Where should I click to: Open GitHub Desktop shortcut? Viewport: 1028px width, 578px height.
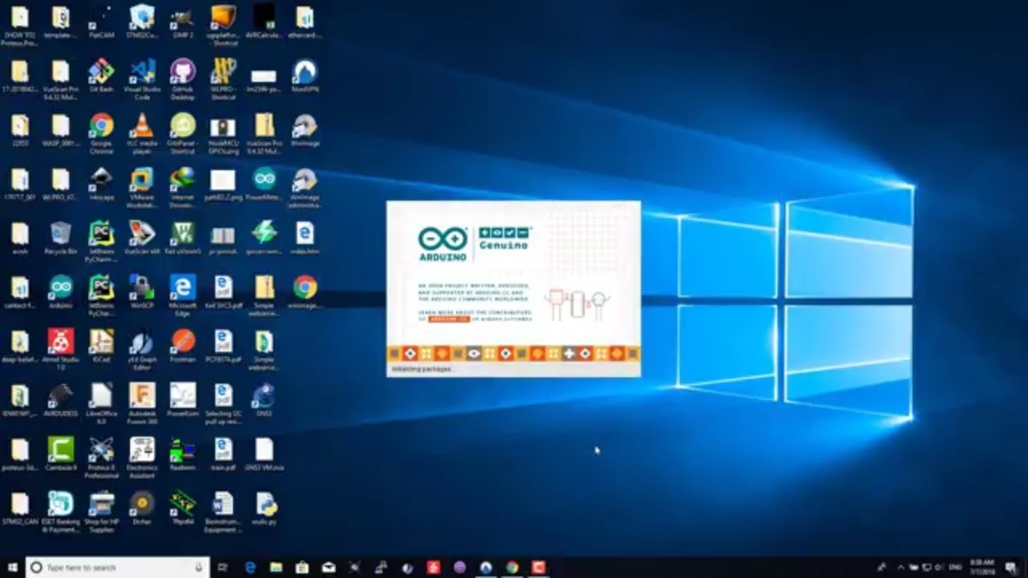click(x=182, y=79)
